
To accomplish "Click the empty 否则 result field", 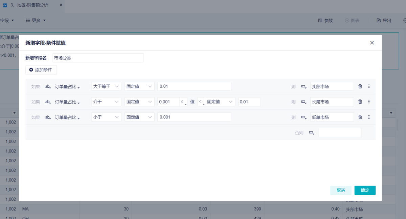I will point(340,133).
